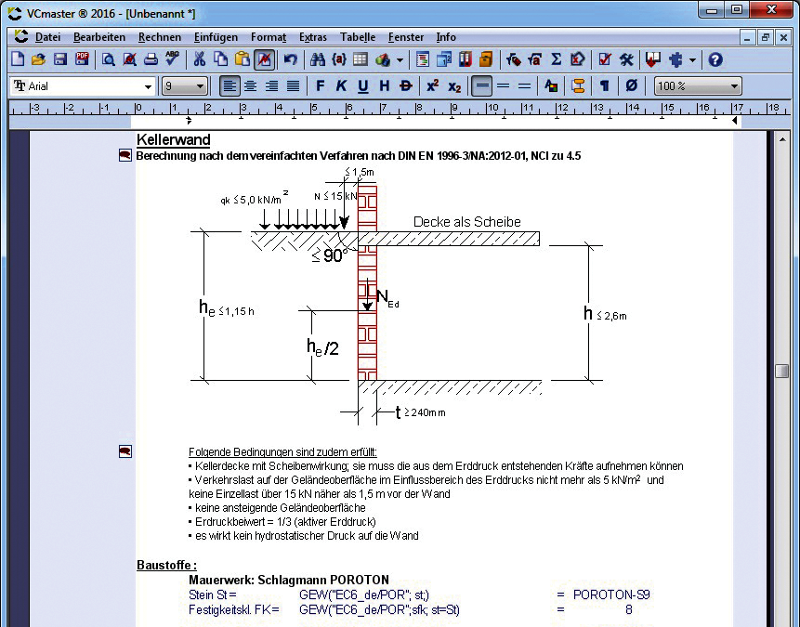Click the left indent marker on the ruler
800x627 pixels.
[x=189, y=121]
